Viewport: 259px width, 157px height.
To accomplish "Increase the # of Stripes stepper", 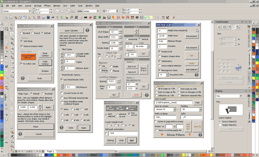I will click(121, 31).
